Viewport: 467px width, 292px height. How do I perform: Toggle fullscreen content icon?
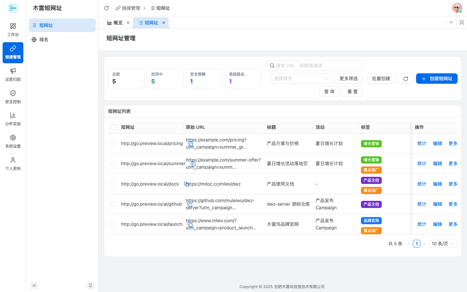[462, 22]
